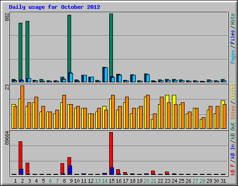Click day 22 on the date axis
Viewport: 238px width, 186px height.
[x=160, y=181]
